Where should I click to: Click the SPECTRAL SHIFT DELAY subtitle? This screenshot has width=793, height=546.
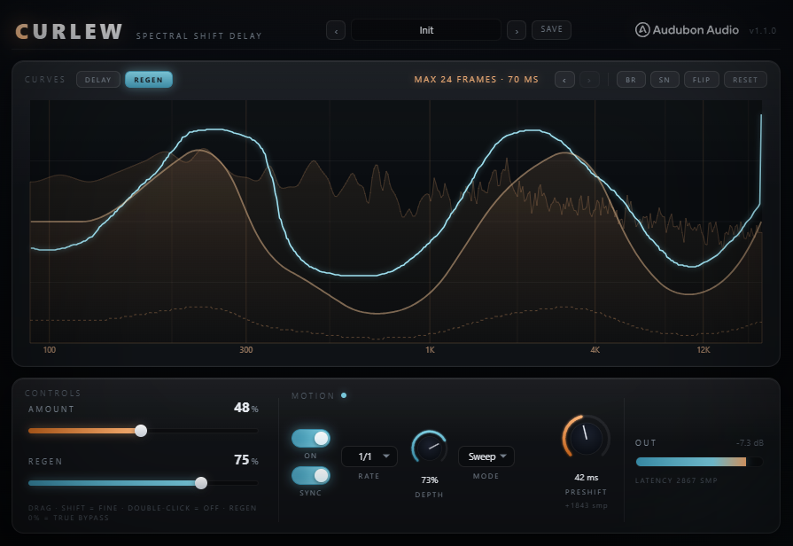198,36
